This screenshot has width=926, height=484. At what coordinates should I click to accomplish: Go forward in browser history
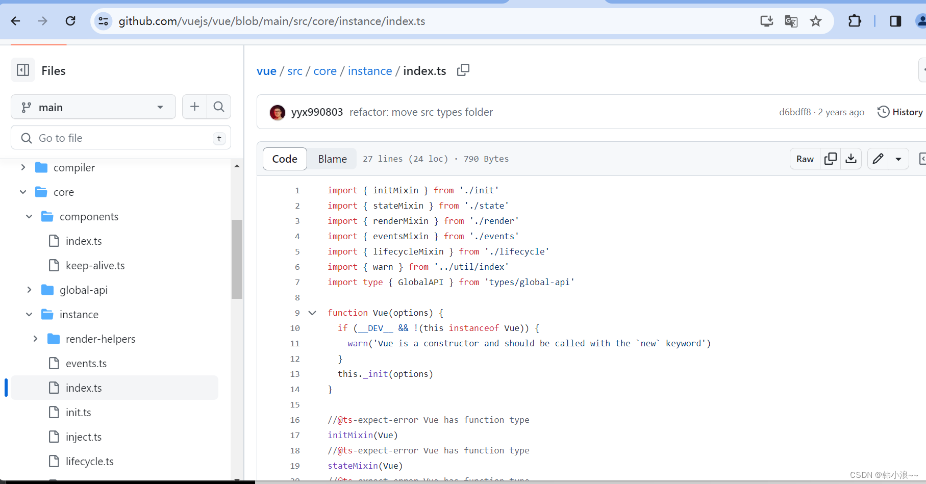point(43,21)
